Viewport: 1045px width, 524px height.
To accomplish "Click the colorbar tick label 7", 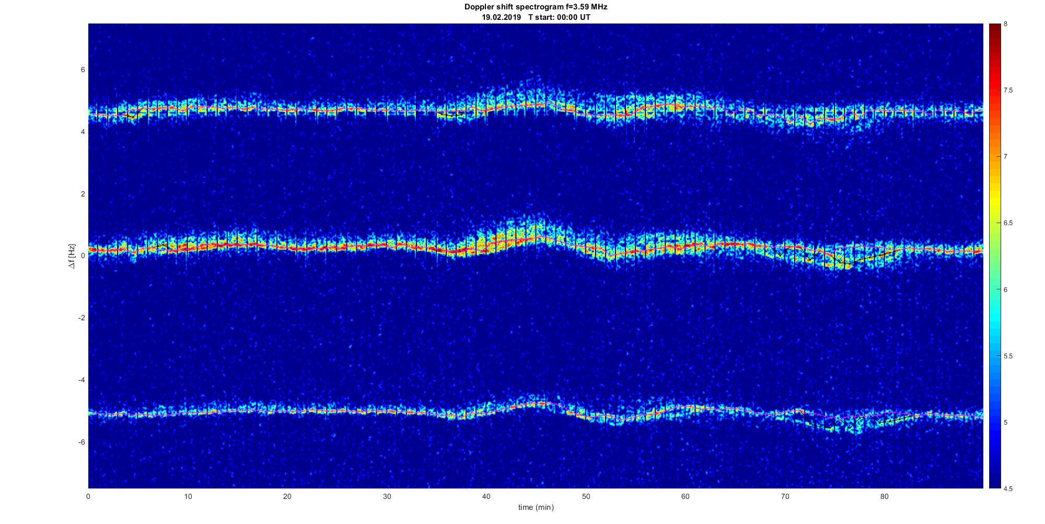I will pos(1006,157).
